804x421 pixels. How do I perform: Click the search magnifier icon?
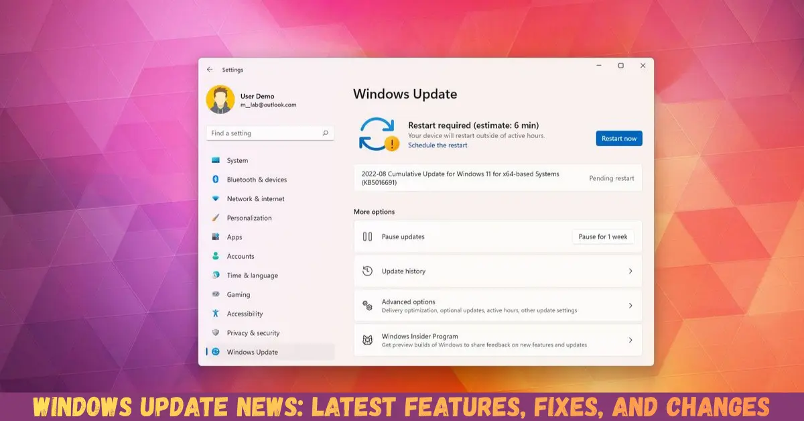pyautogui.click(x=326, y=133)
